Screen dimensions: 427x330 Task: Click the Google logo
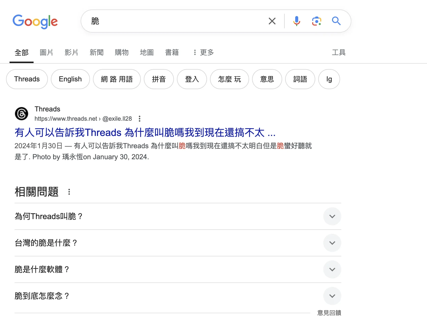pos(35,22)
